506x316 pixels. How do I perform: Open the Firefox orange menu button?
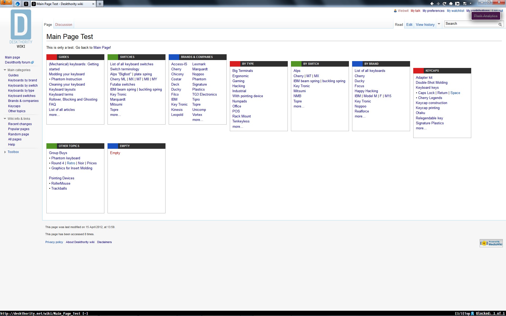point(6,2)
